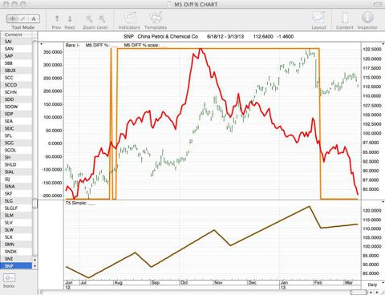Toggle the Inspector panel
The height and width of the screenshot is (295, 385).
click(367, 18)
